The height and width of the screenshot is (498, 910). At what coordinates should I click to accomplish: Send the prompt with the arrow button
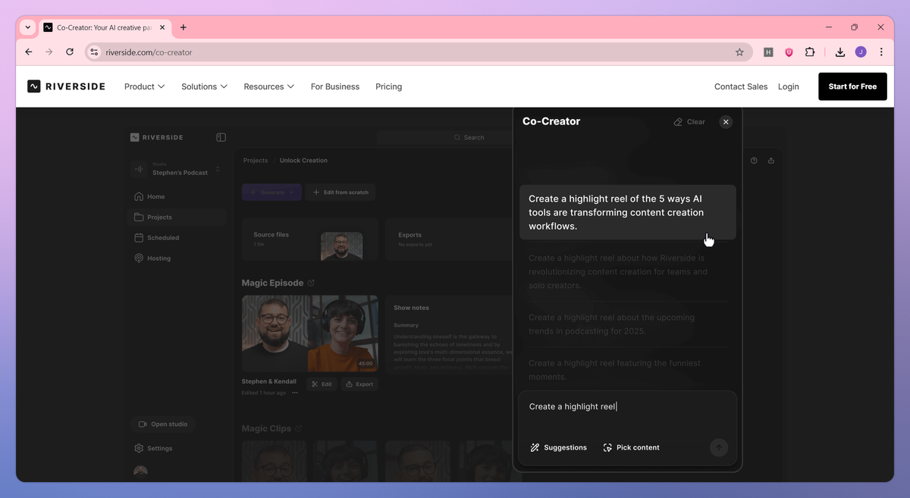click(x=719, y=447)
